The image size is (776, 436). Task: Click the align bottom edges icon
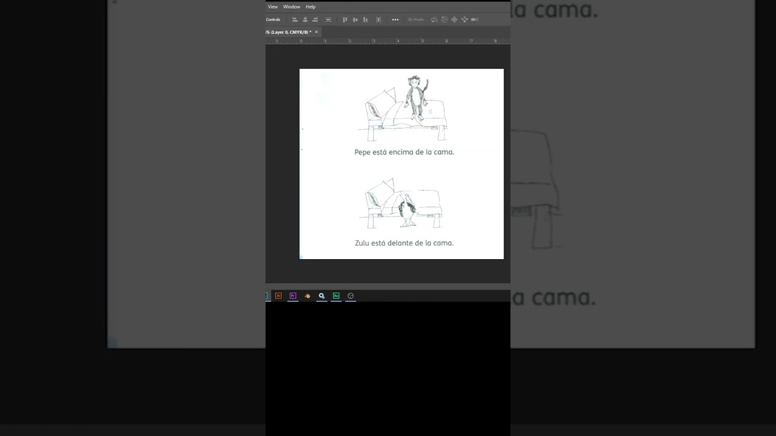[x=365, y=19]
